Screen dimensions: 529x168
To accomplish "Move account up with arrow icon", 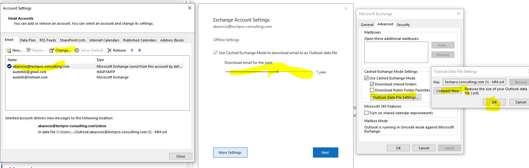I will point(132,50).
